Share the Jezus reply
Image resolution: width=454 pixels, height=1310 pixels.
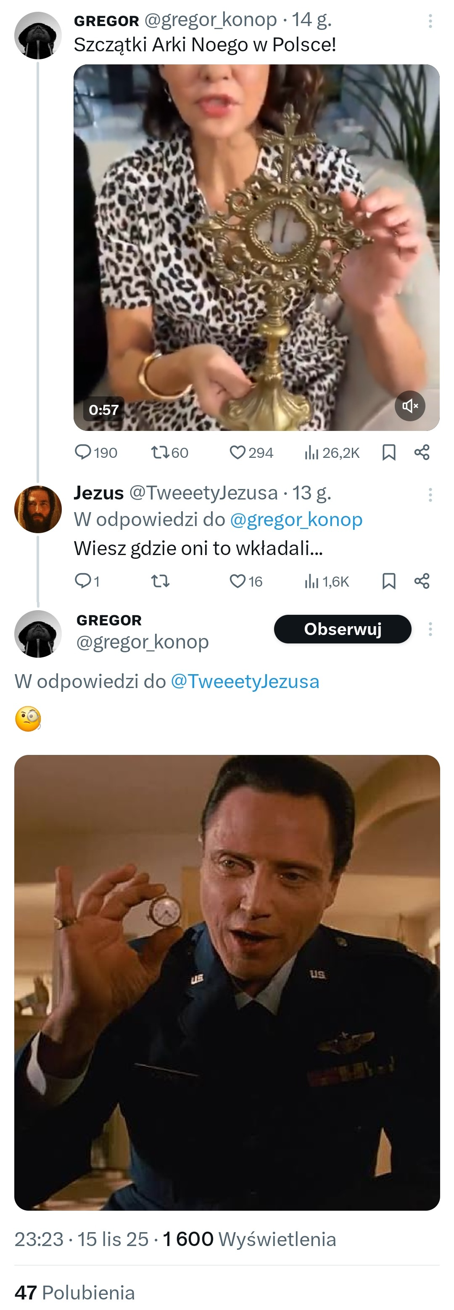pyautogui.click(x=422, y=581)
